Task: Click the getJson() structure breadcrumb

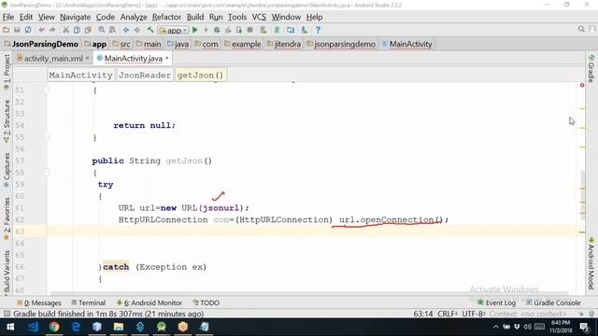Action: point(200,75)
